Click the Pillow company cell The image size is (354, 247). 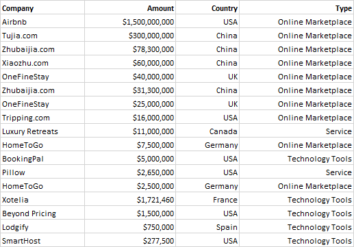coord(42,172)
